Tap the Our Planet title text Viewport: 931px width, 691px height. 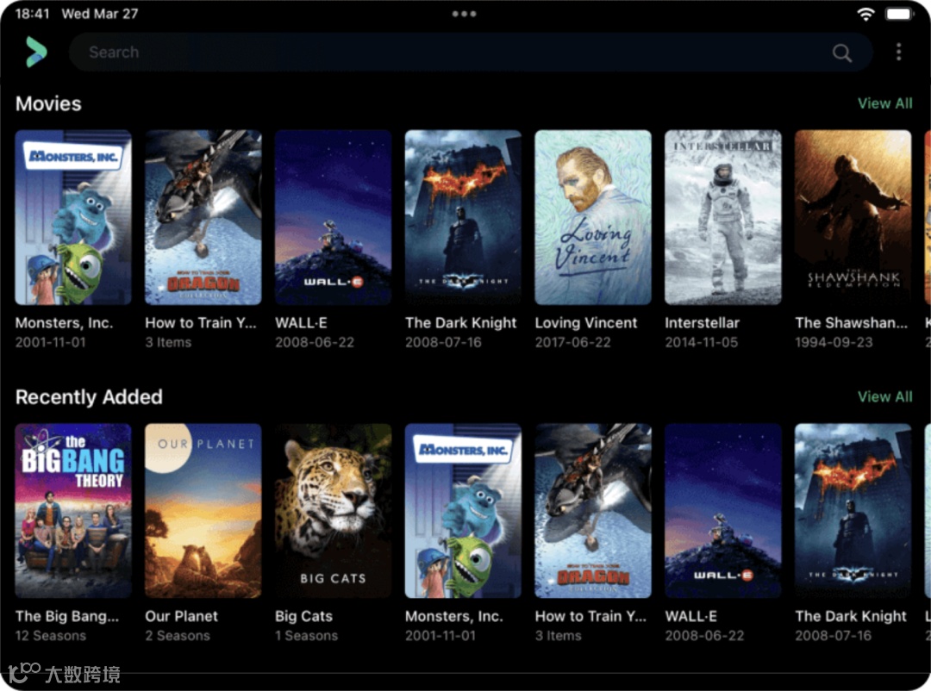pyautogui.click(x=182, y=616)
